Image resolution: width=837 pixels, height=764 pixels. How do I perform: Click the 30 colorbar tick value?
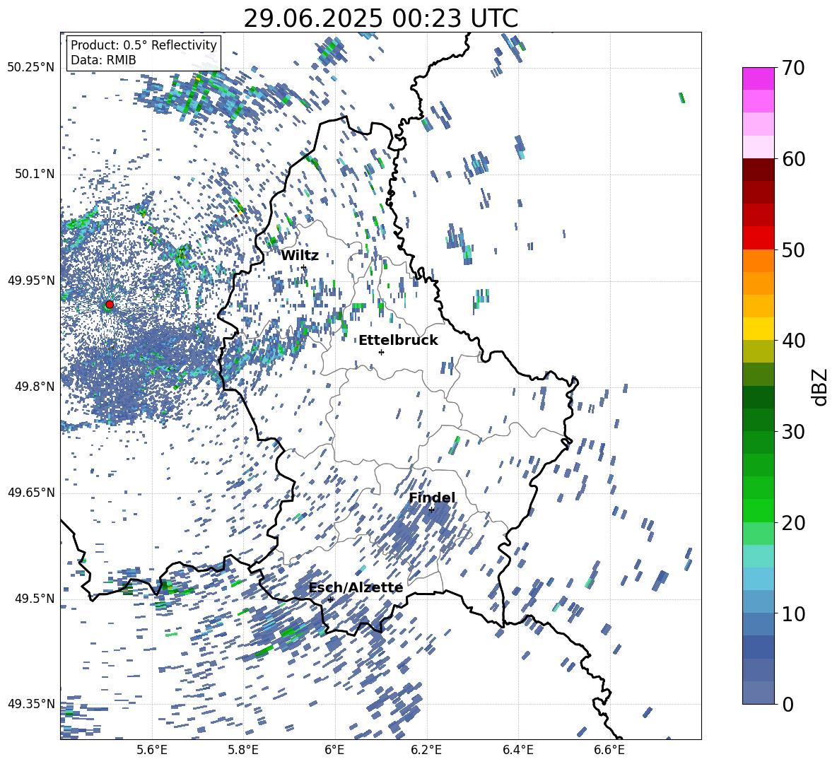click(x=793, y=432)
